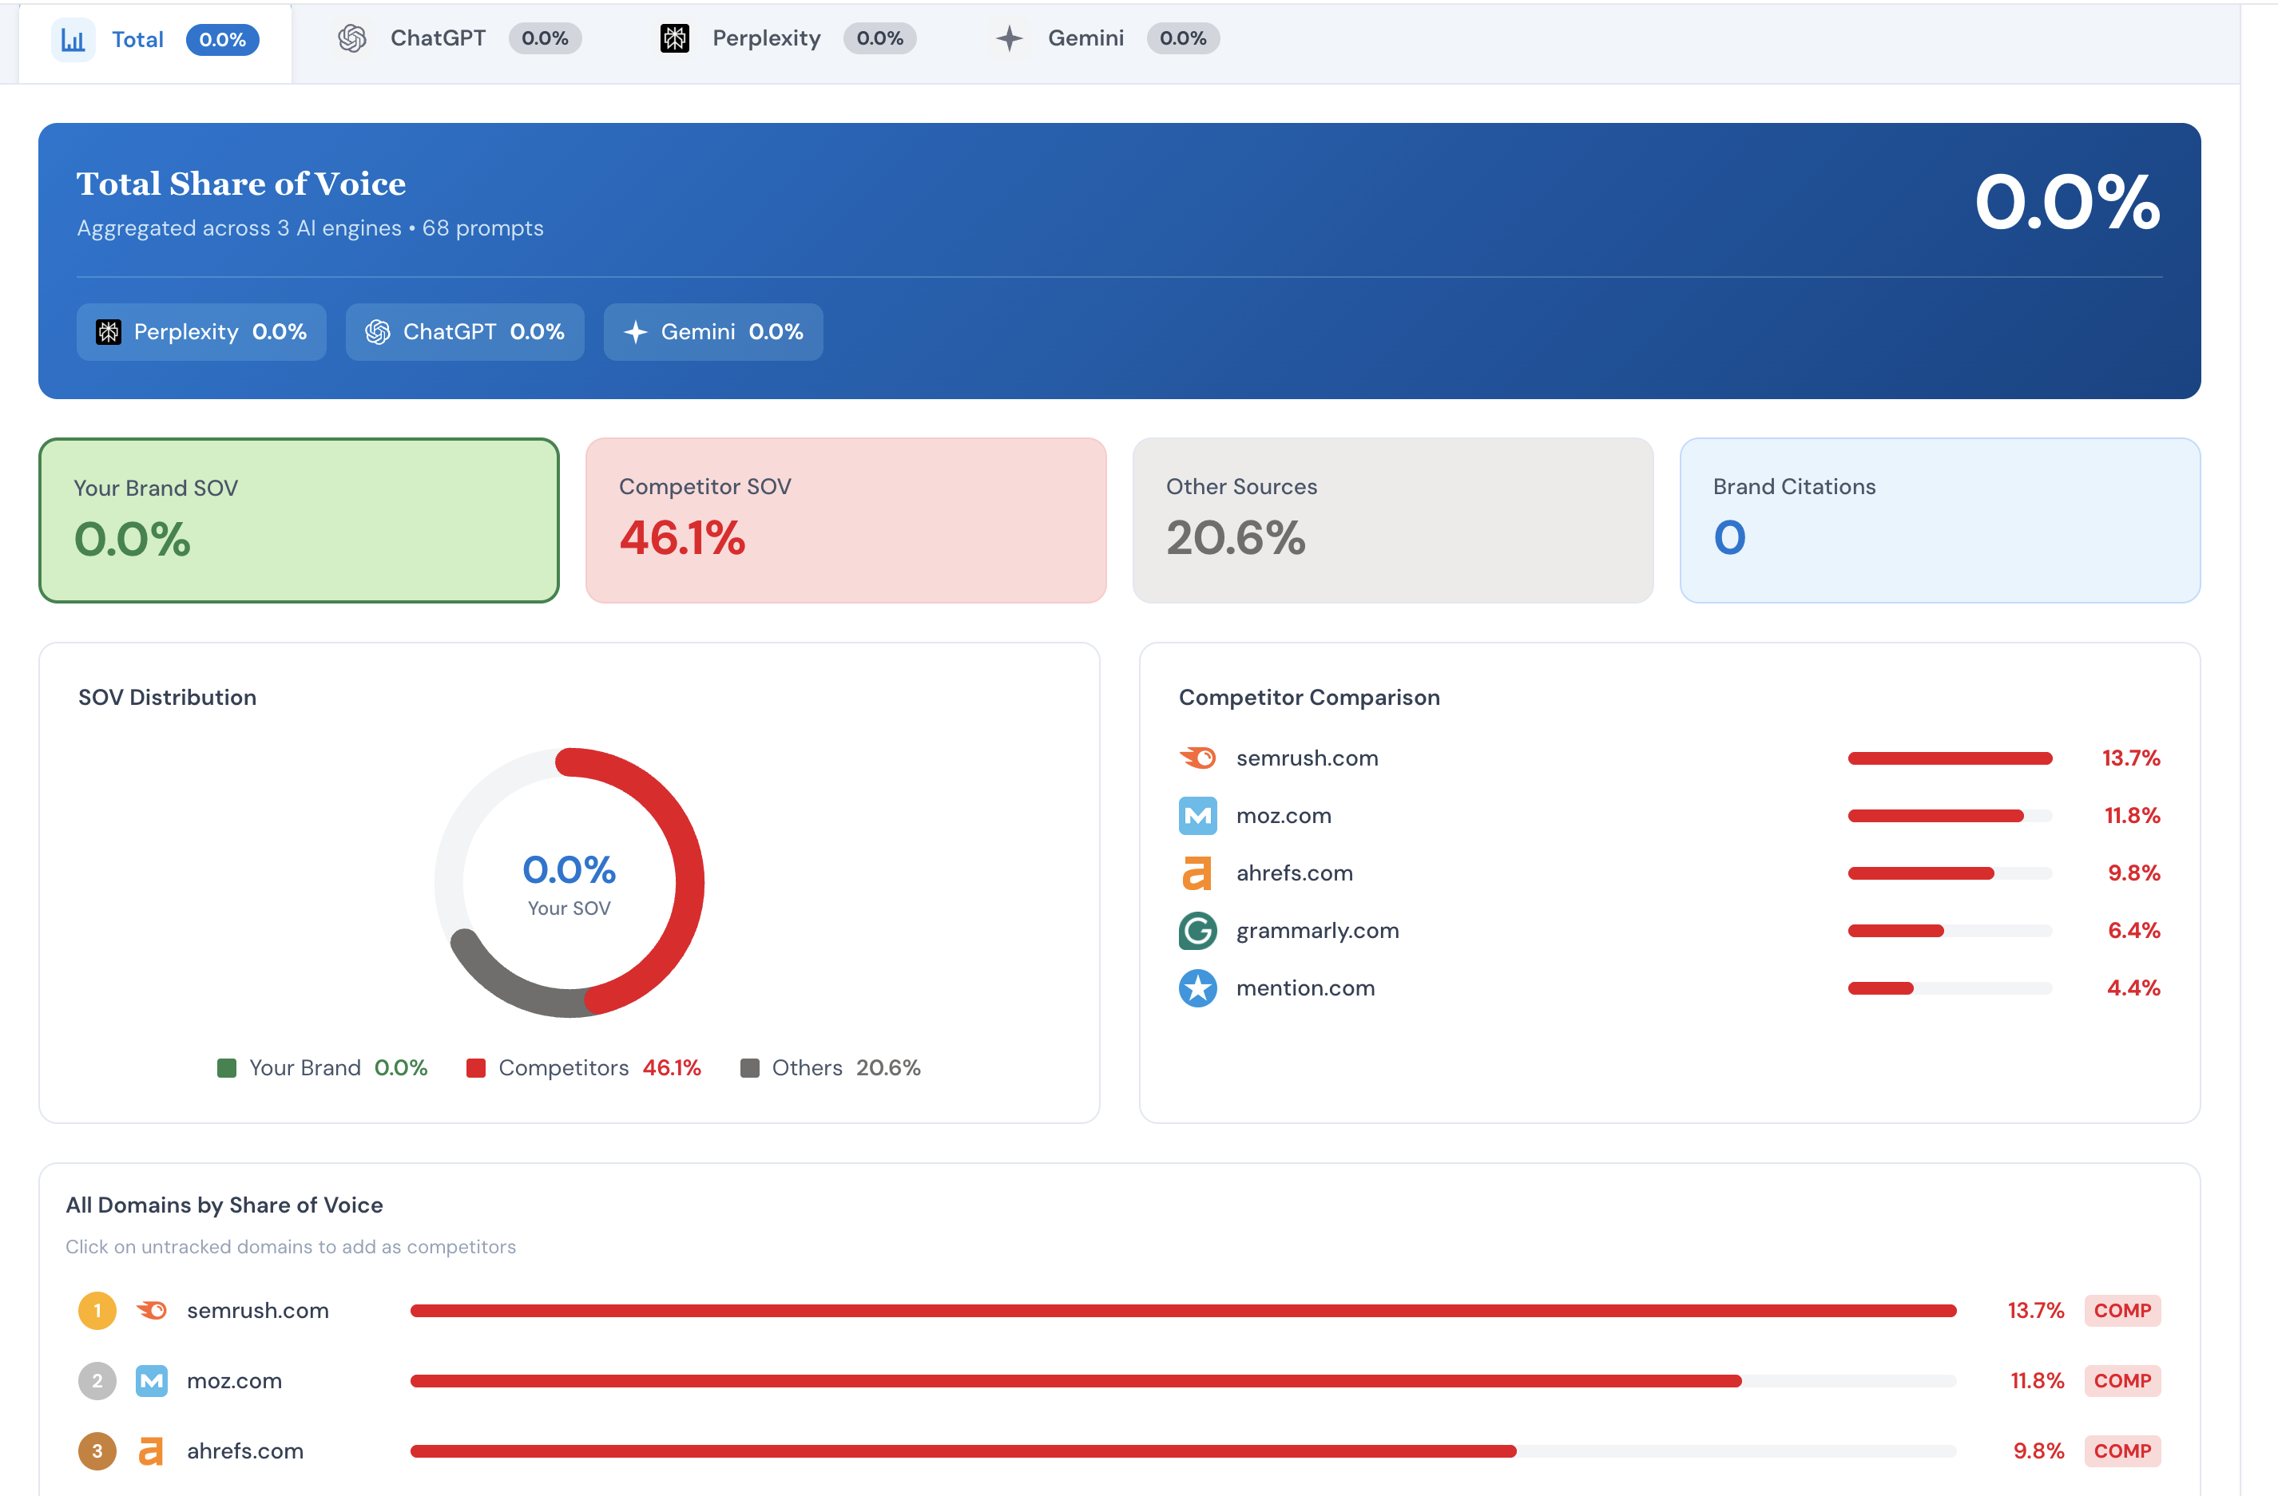Click the bar chart icon on the Total tab
The image size is (2278, 1496).
pyautogui.click(x=73, y=39)
